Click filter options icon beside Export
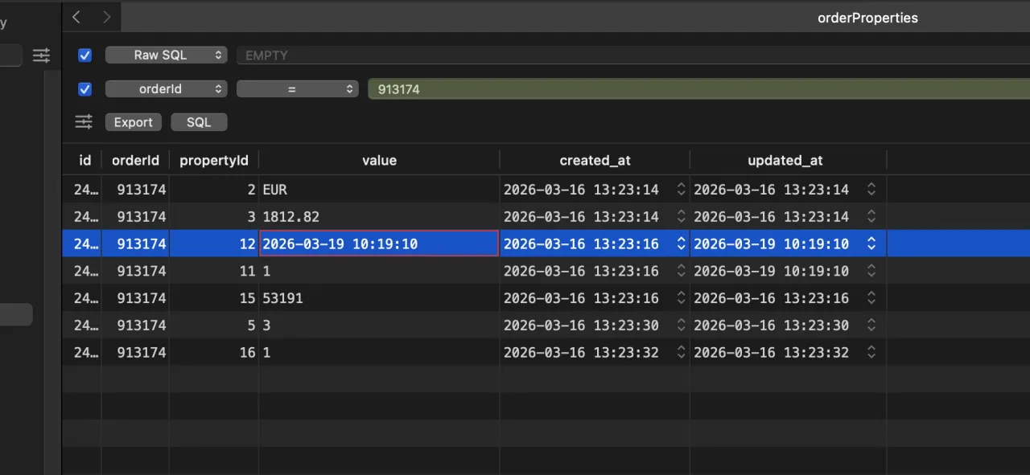The width and height of the screenshot is (1030, 475). pos(84,122)
